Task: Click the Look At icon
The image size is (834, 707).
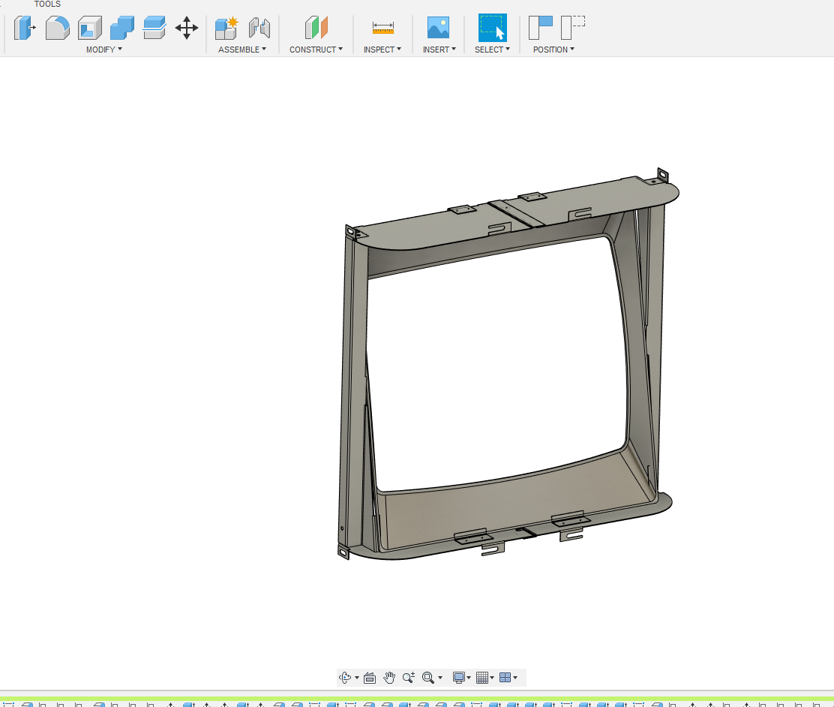Action: [x=370, y=677]
